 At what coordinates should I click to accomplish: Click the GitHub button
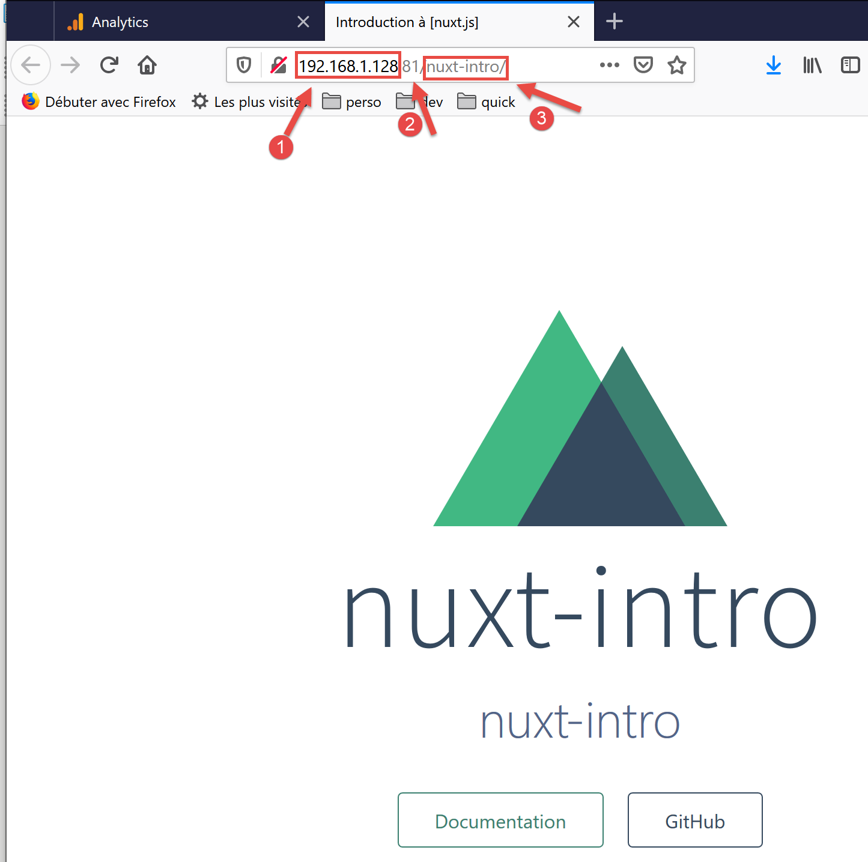pyautogui.click(x=695, y=820)
